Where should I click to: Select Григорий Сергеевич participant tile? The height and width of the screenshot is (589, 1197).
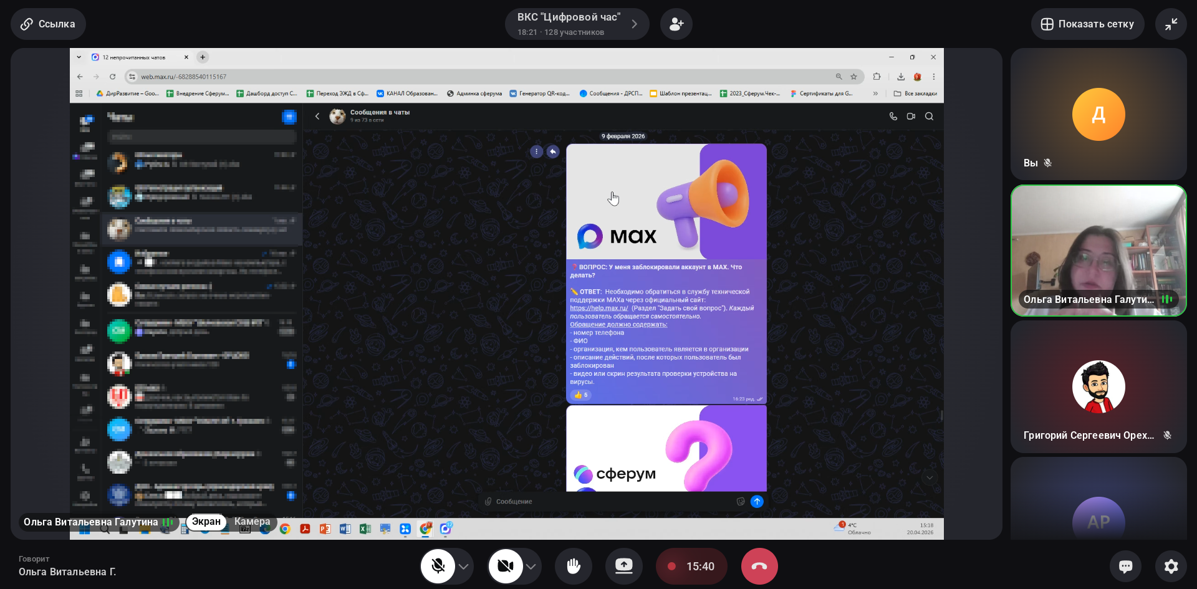coord(1098,386)
